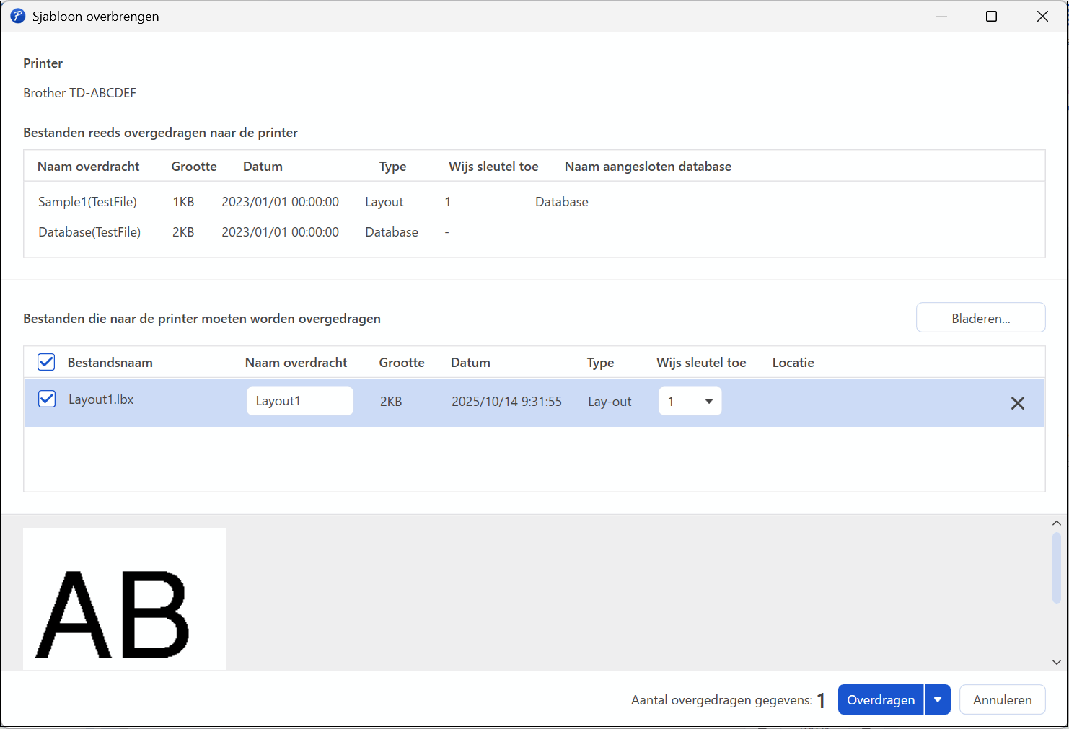The height and width of the screenshot is (729, 1069).
Task: Click the P-touch app icon in title bar
Action: 17,16
